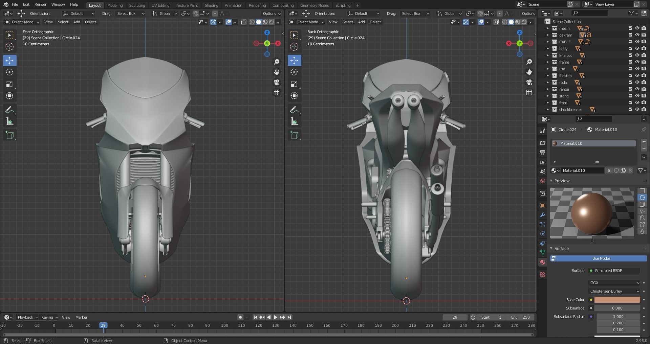Exclude roda collection checkbox
This screenshot has height=344, width=650.
click(x=630, y=83)
